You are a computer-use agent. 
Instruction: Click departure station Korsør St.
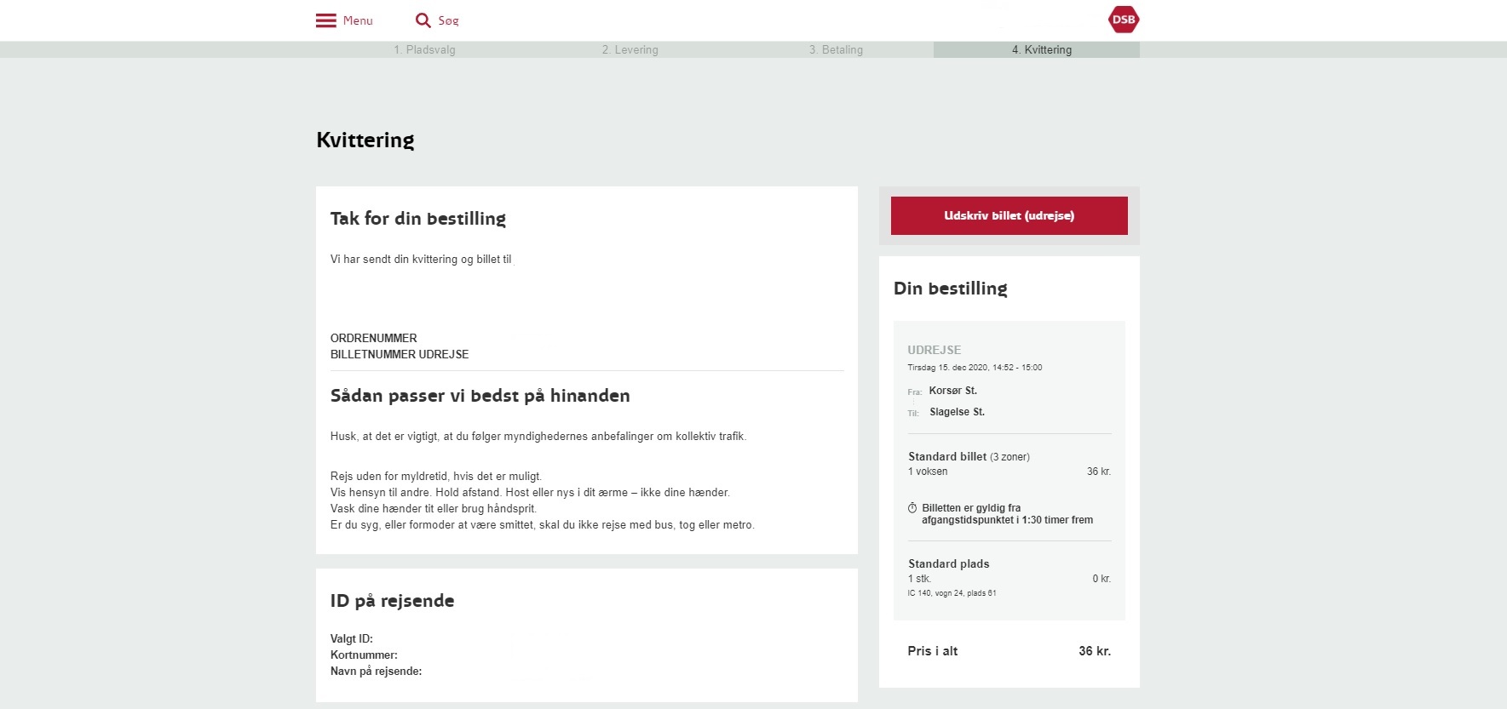tap(952, 391)
